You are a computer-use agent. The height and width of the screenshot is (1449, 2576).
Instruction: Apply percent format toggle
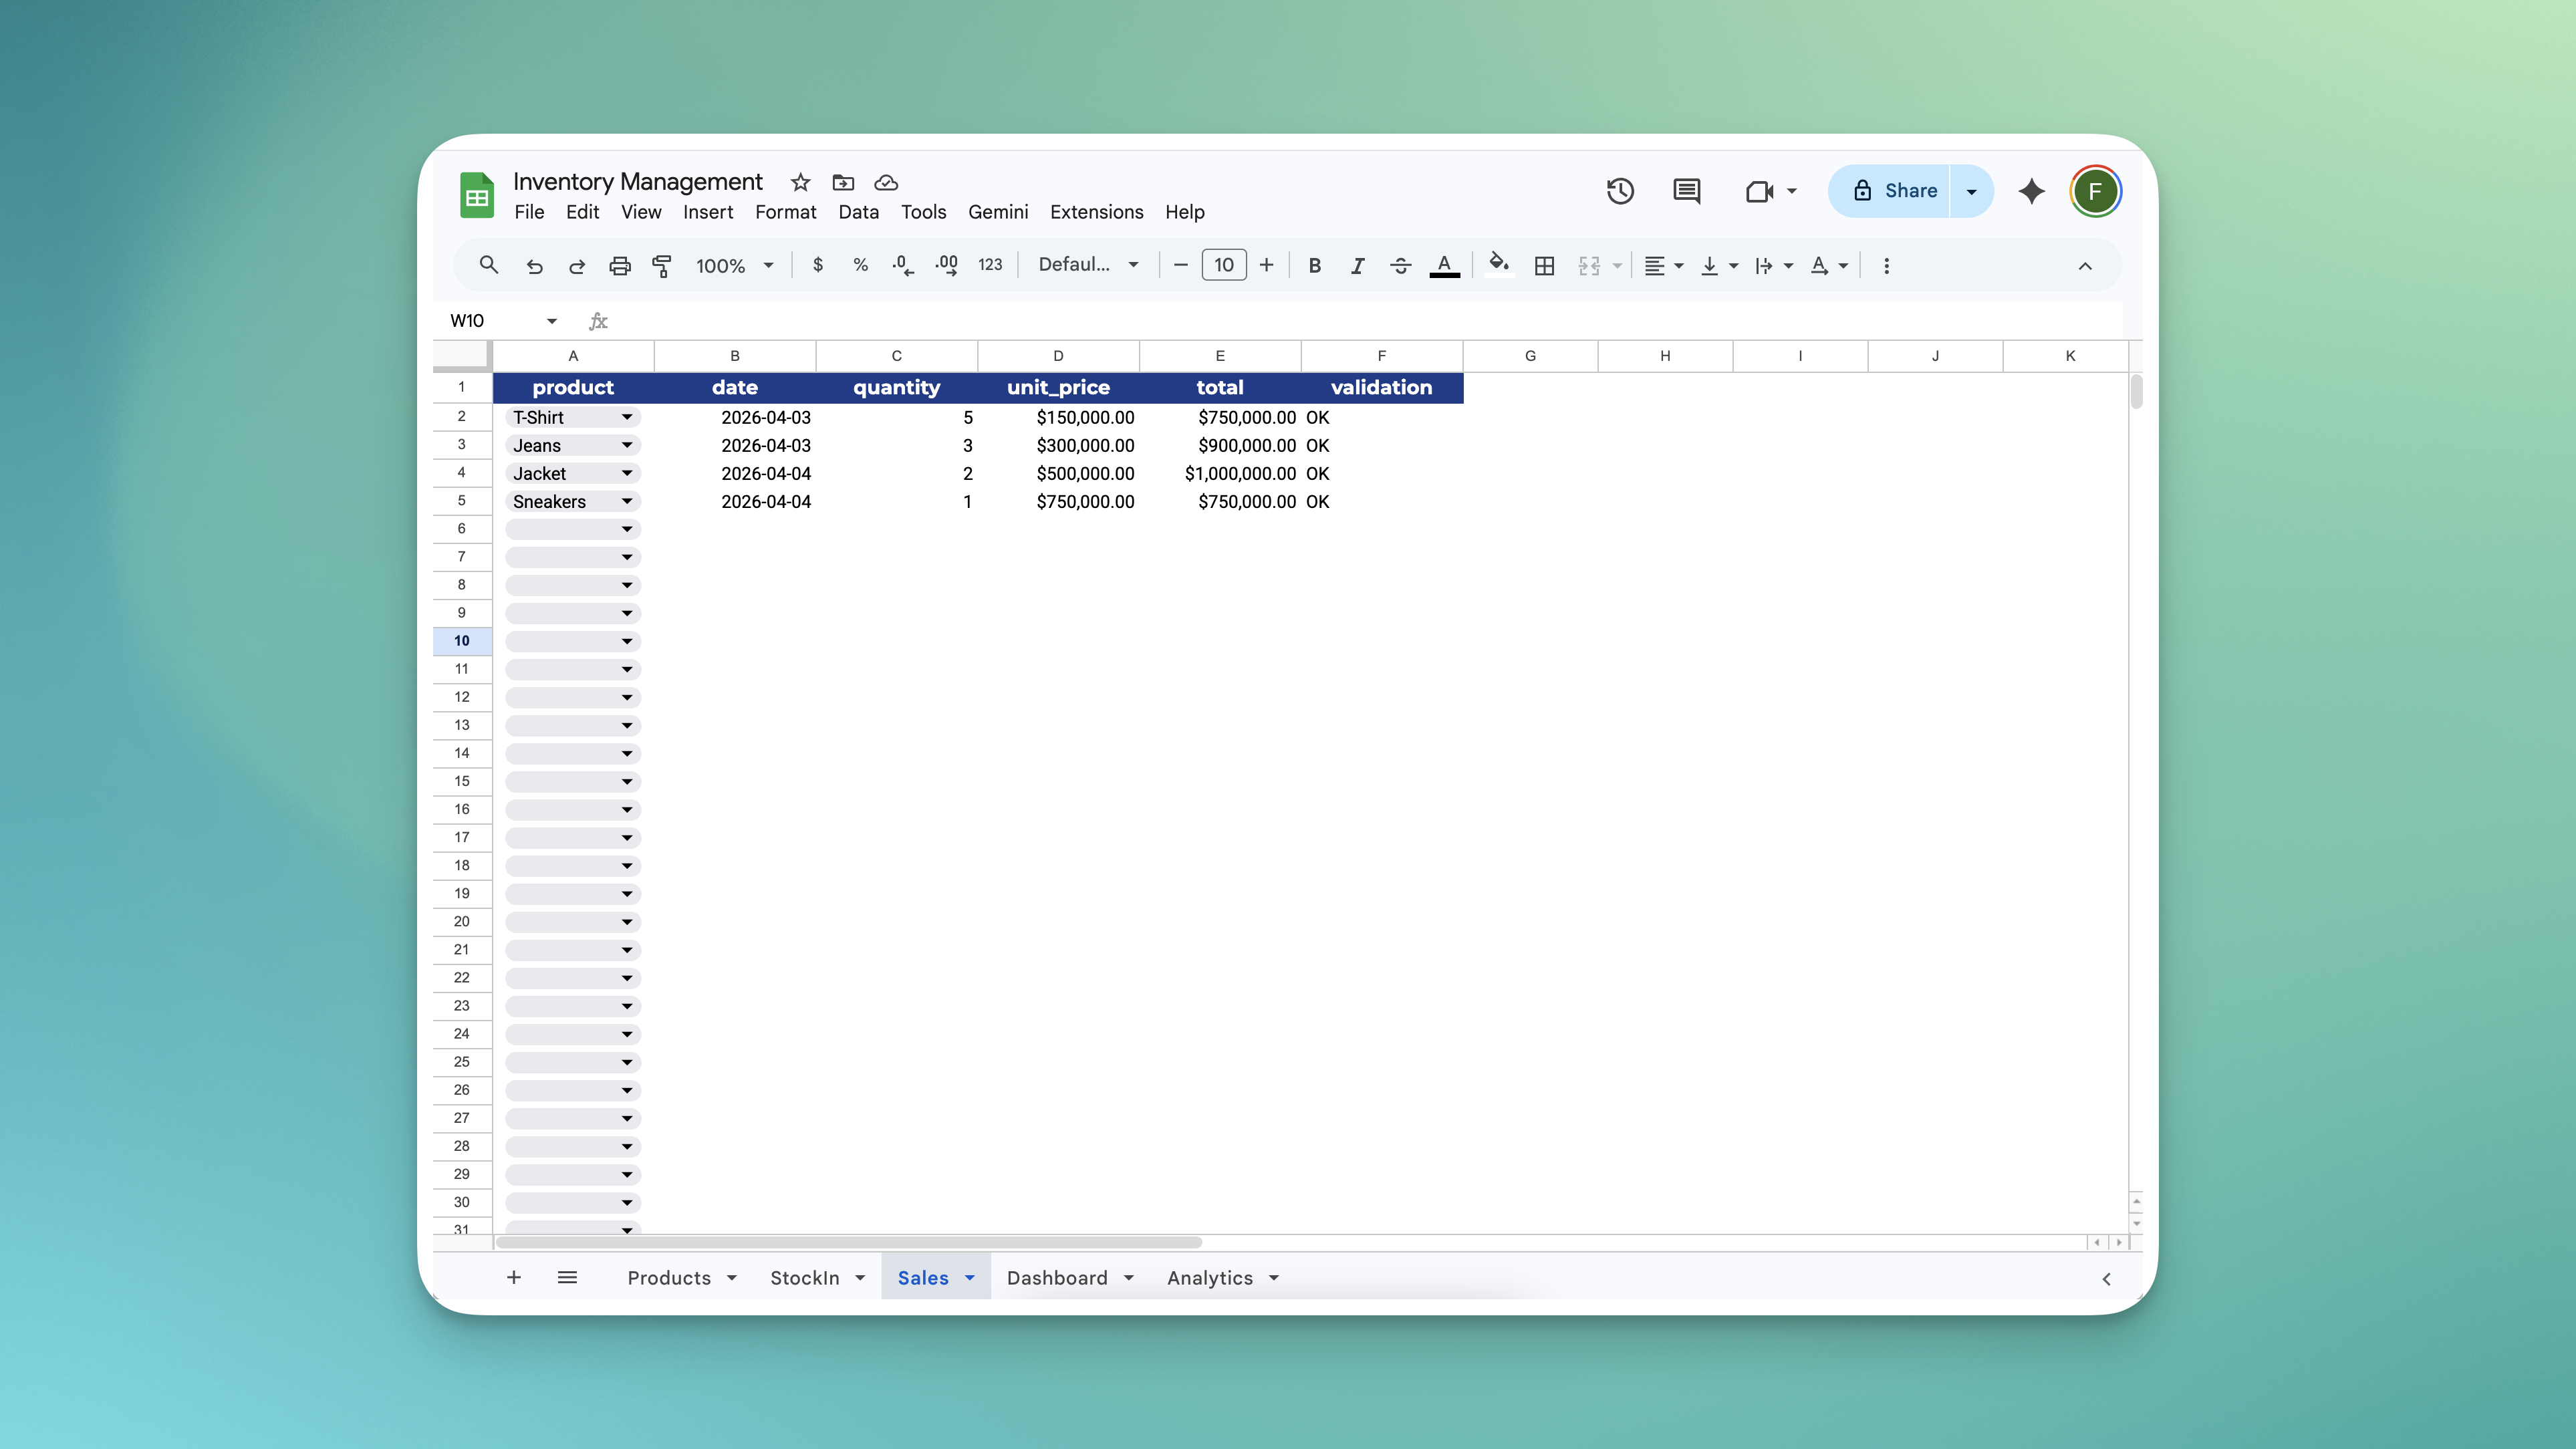click(x=860, y=265)
